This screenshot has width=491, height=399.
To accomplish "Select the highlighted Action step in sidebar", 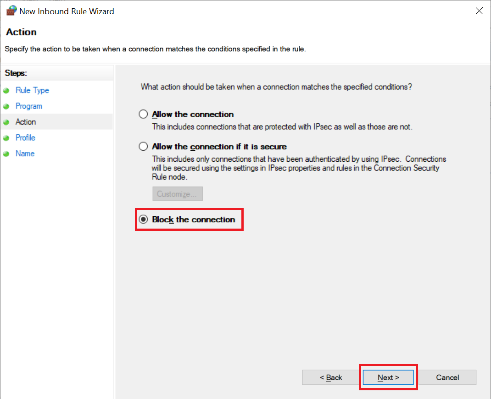I will coord(26,122).
